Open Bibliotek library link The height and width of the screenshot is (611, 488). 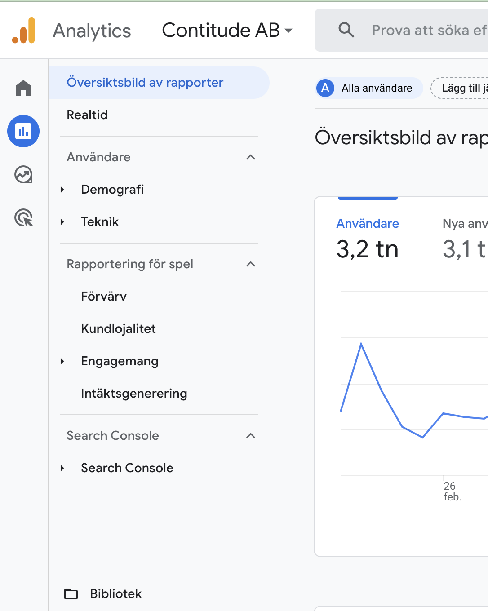116,594
